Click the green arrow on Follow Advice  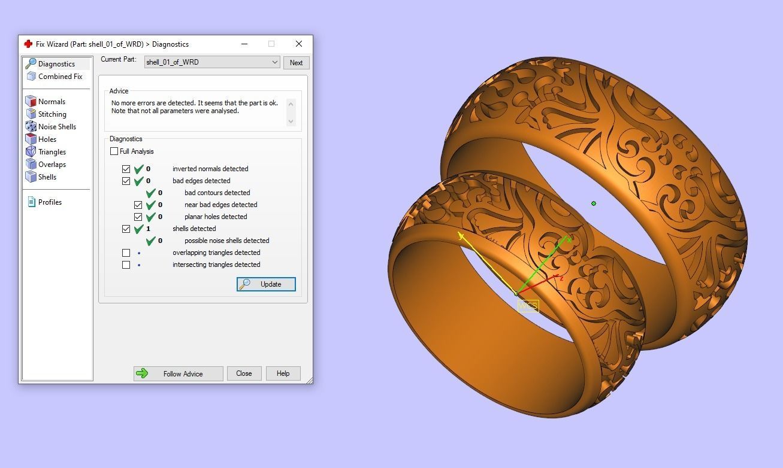pos(142,373)
